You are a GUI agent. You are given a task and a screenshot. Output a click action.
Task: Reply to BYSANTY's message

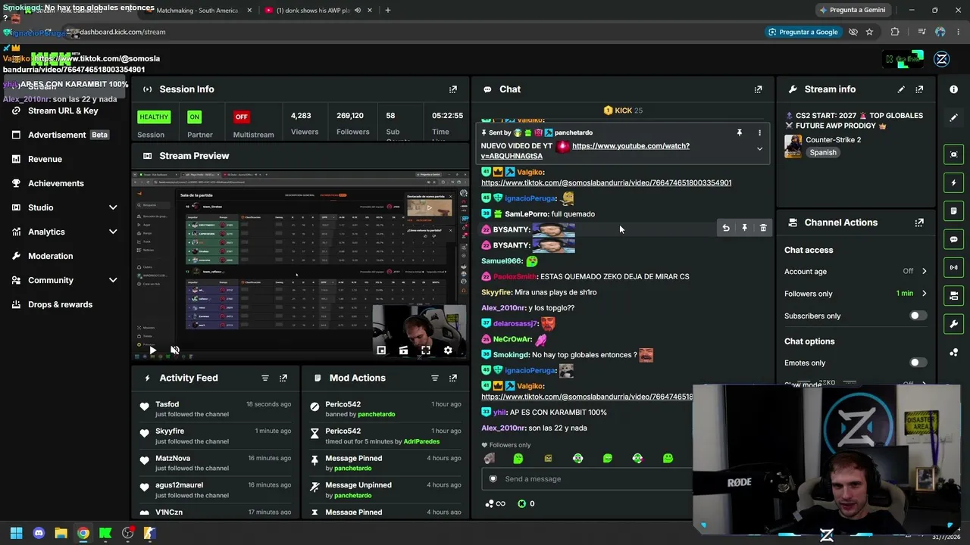click(726, 228)
